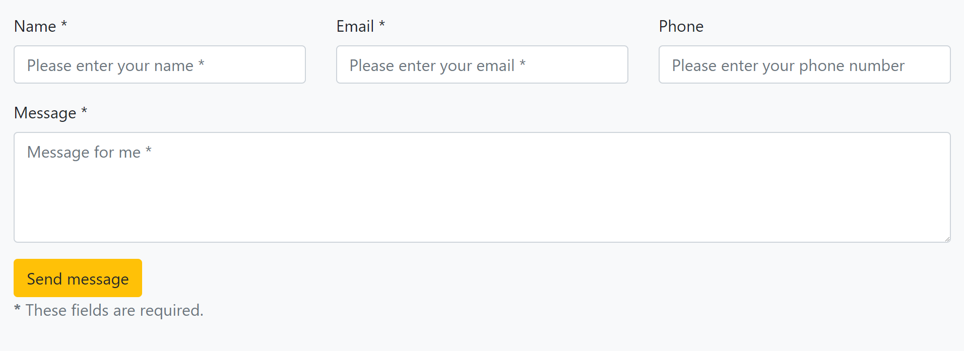The height and width of the screenshot is (351, 964).
Task: Focus the Email input field
Action: click(x=482, y=64)
